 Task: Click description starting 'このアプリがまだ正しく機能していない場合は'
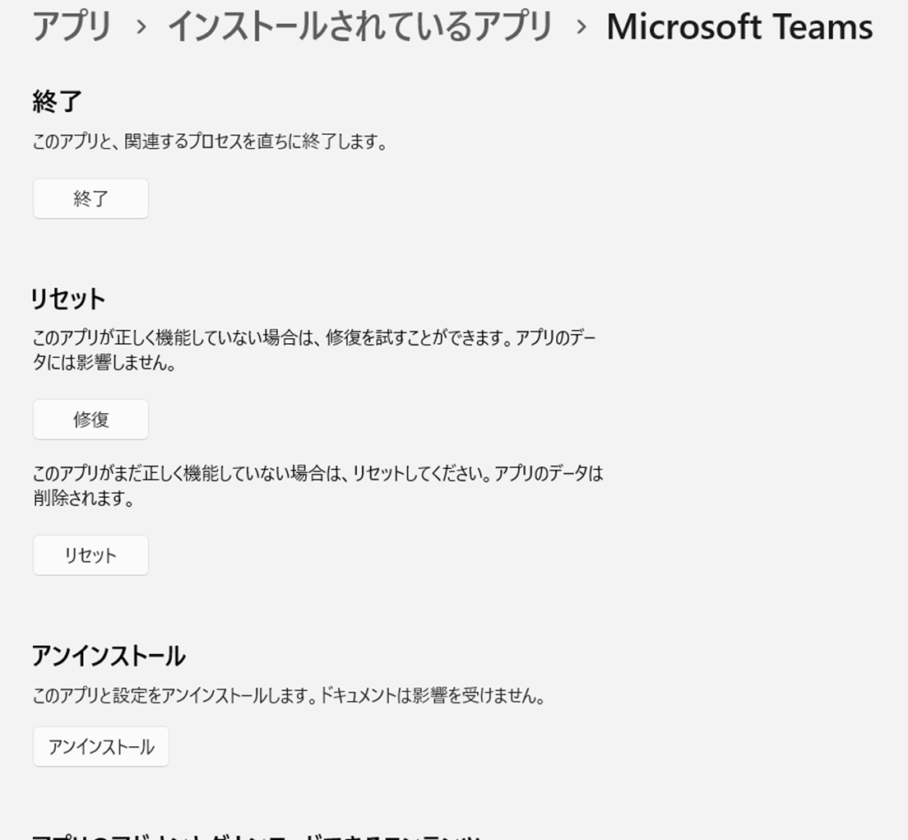point(318,485)
